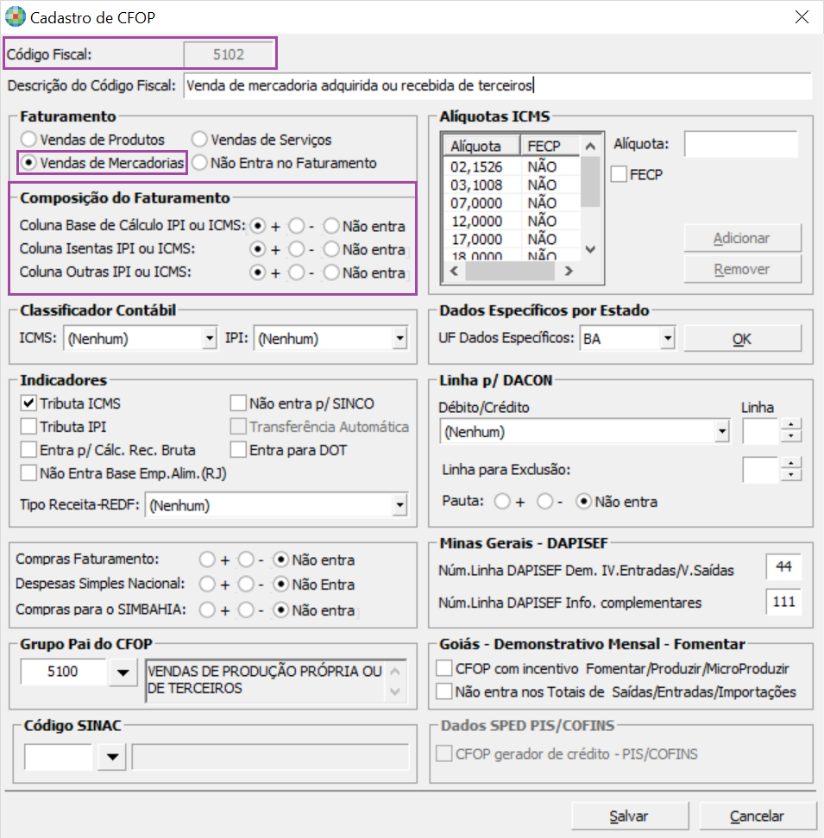The width and height of the screenshot is (824, 838).
Task: Select Vendas de Produtos radio option
Action: click(29, 139)
